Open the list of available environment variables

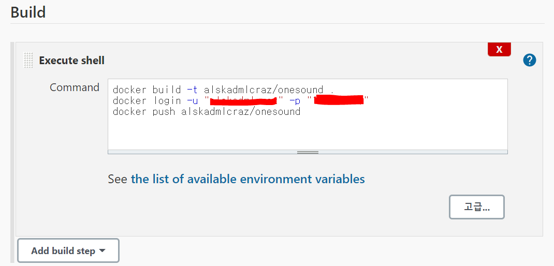pyautogui.click(x=247, y=179)
